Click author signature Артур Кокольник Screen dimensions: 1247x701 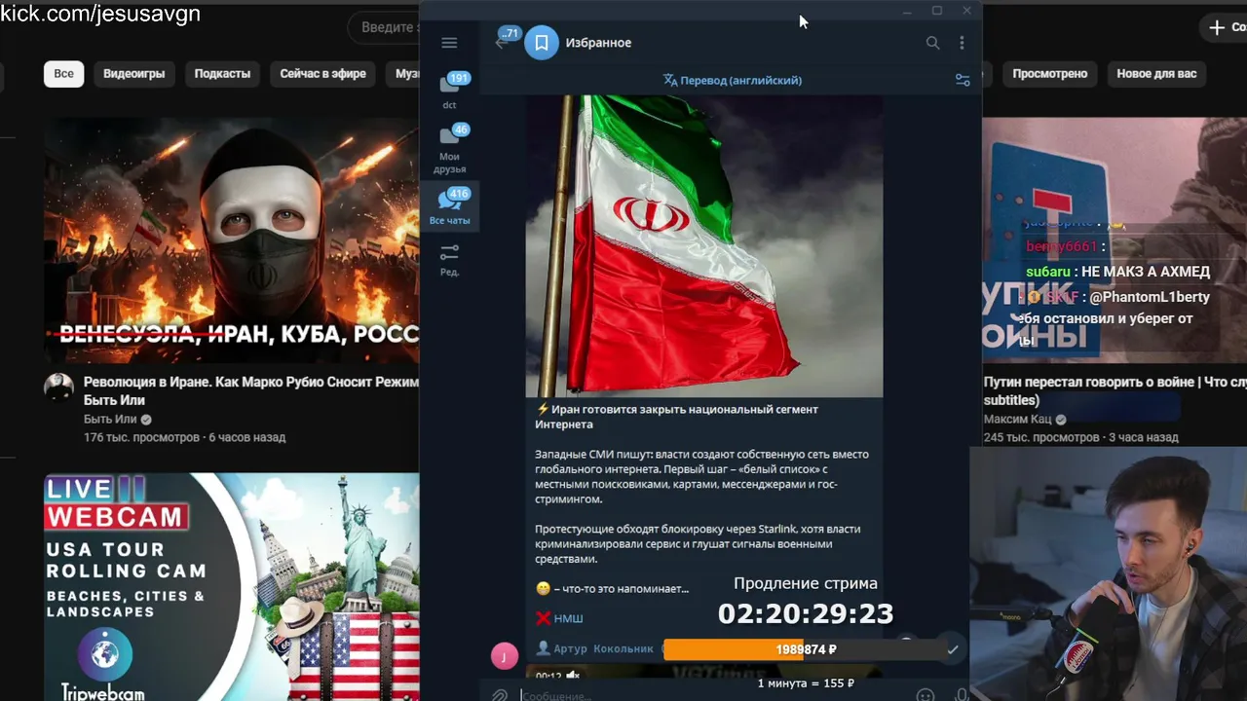coord(603,648)
